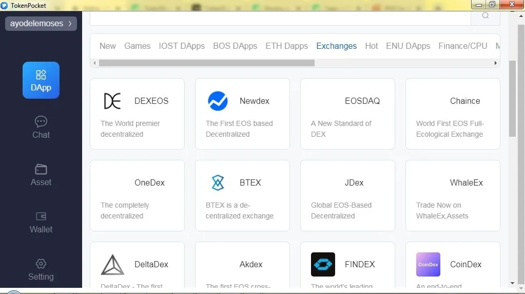Click the Newdex title text
525x294 pixels.
click(255, 101)
